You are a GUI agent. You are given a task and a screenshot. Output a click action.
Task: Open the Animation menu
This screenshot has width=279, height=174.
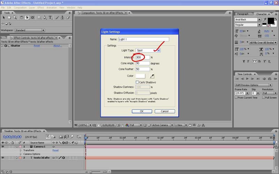pyautogui.click(x=52, y=8)
